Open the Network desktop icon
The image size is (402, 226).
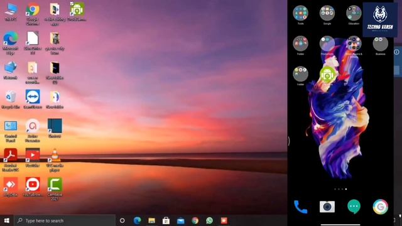pyautogui.click(x=11, y=70)
